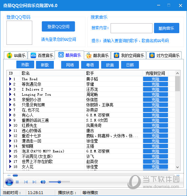The height and width of the screenshot is (196, 187).
Task: Click play arrow of row 13
Action: click(x=10, y=141)
